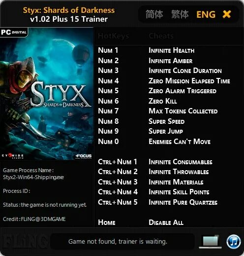
Task: Click the Focus publisher logo
Action: [84, 156]
